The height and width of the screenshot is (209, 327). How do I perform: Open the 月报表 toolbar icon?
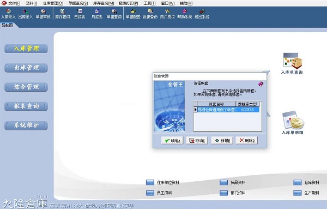[x=97, y=14]
